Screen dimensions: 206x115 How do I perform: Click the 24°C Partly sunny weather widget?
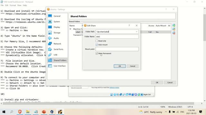click(x=151, y=112)
